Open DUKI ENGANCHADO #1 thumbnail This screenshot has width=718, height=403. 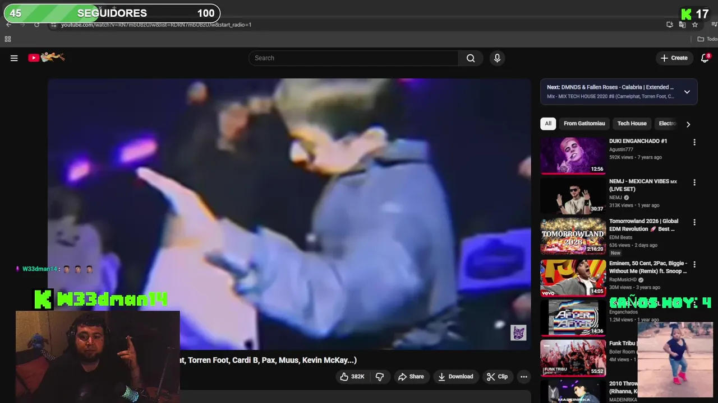573,156
